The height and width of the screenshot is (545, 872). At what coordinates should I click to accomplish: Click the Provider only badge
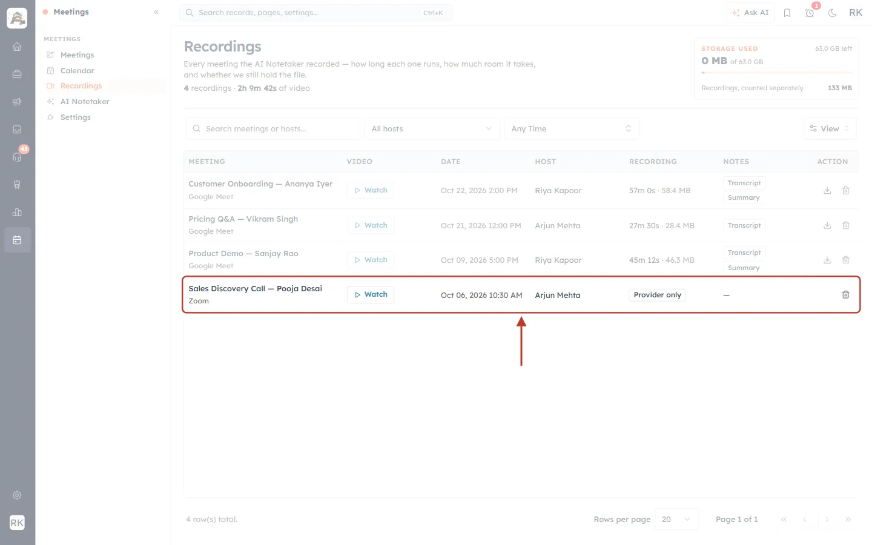(x=657, y=295)
